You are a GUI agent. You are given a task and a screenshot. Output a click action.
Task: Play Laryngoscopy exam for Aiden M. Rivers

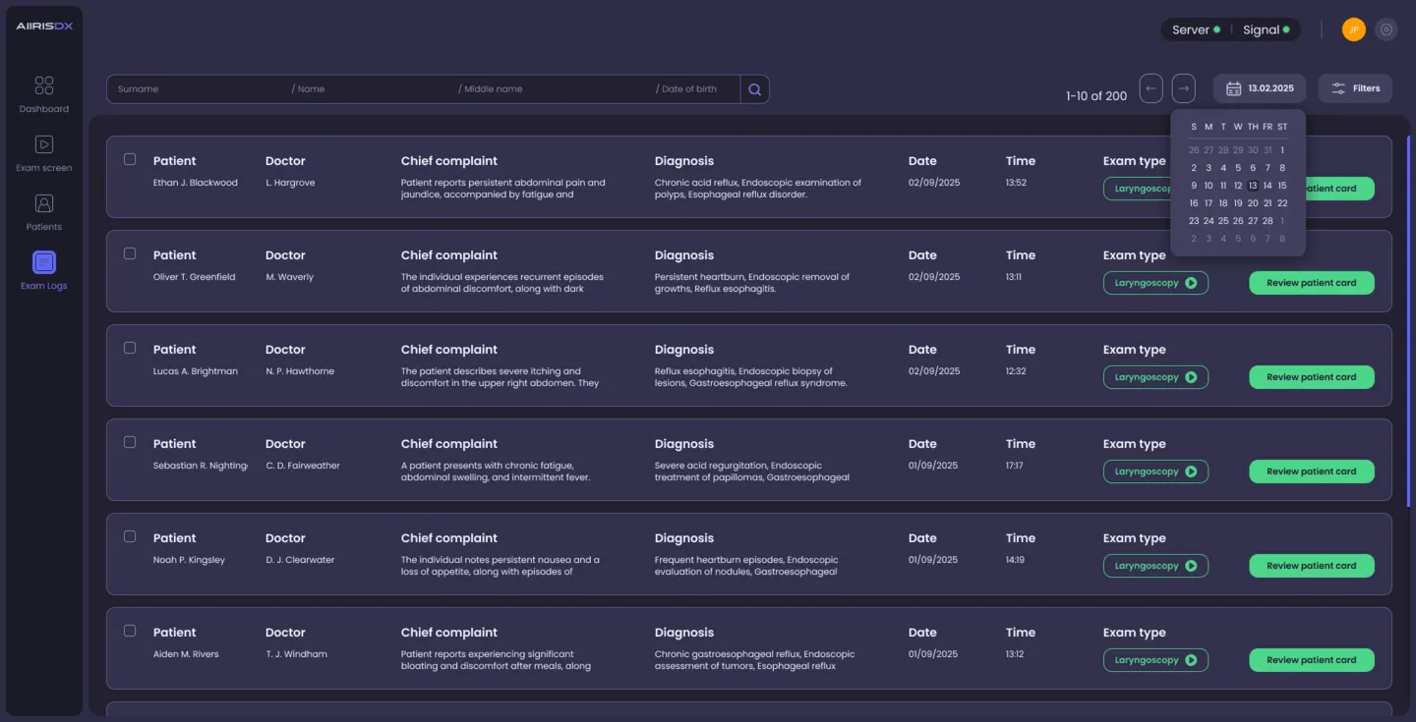coord(1155,660)
